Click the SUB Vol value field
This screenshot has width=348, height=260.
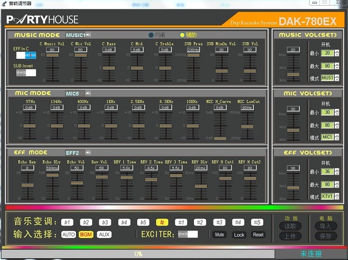[x=250, y=50]
